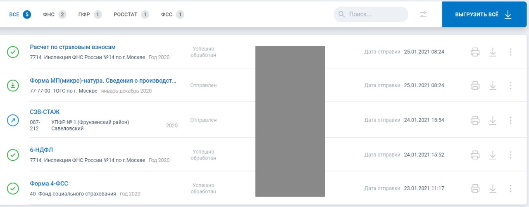This screenshot has height=207, width=529.
Task: Click январь-декабрь 2020 period text
Action: coord(126,91)
